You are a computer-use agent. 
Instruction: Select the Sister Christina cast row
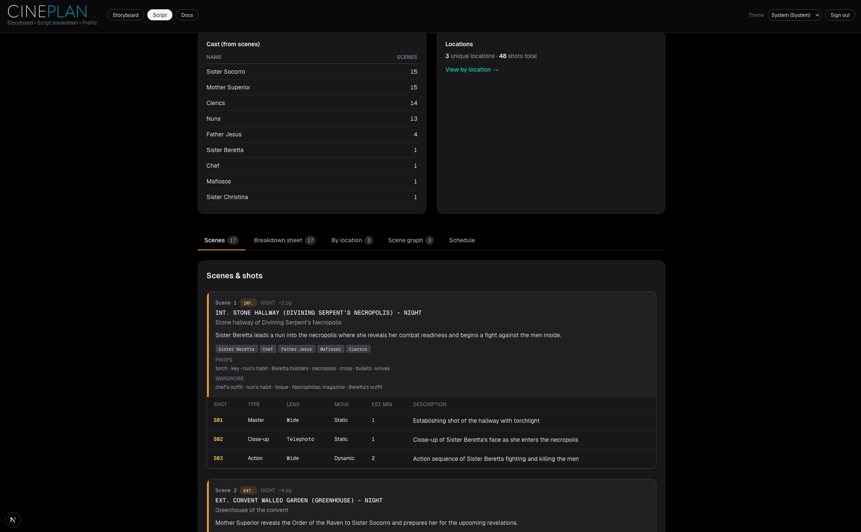(x=312, y=197)
